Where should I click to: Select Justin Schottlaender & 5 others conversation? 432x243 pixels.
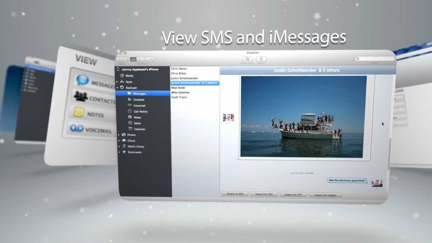(x=195, y=83)
